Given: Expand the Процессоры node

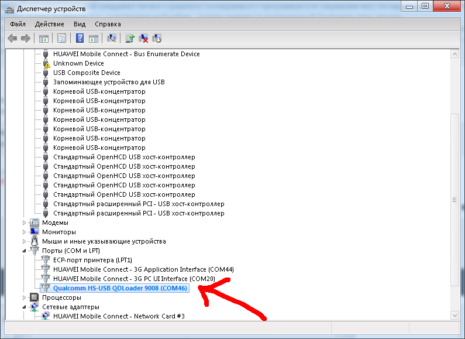Looking at the screenshot, I should tap(25, 297).
